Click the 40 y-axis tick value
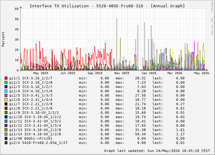215x155 pixels. 17,29
